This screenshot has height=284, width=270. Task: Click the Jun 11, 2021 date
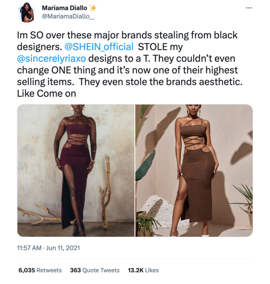pyautogui.click(x=63, y=248)
